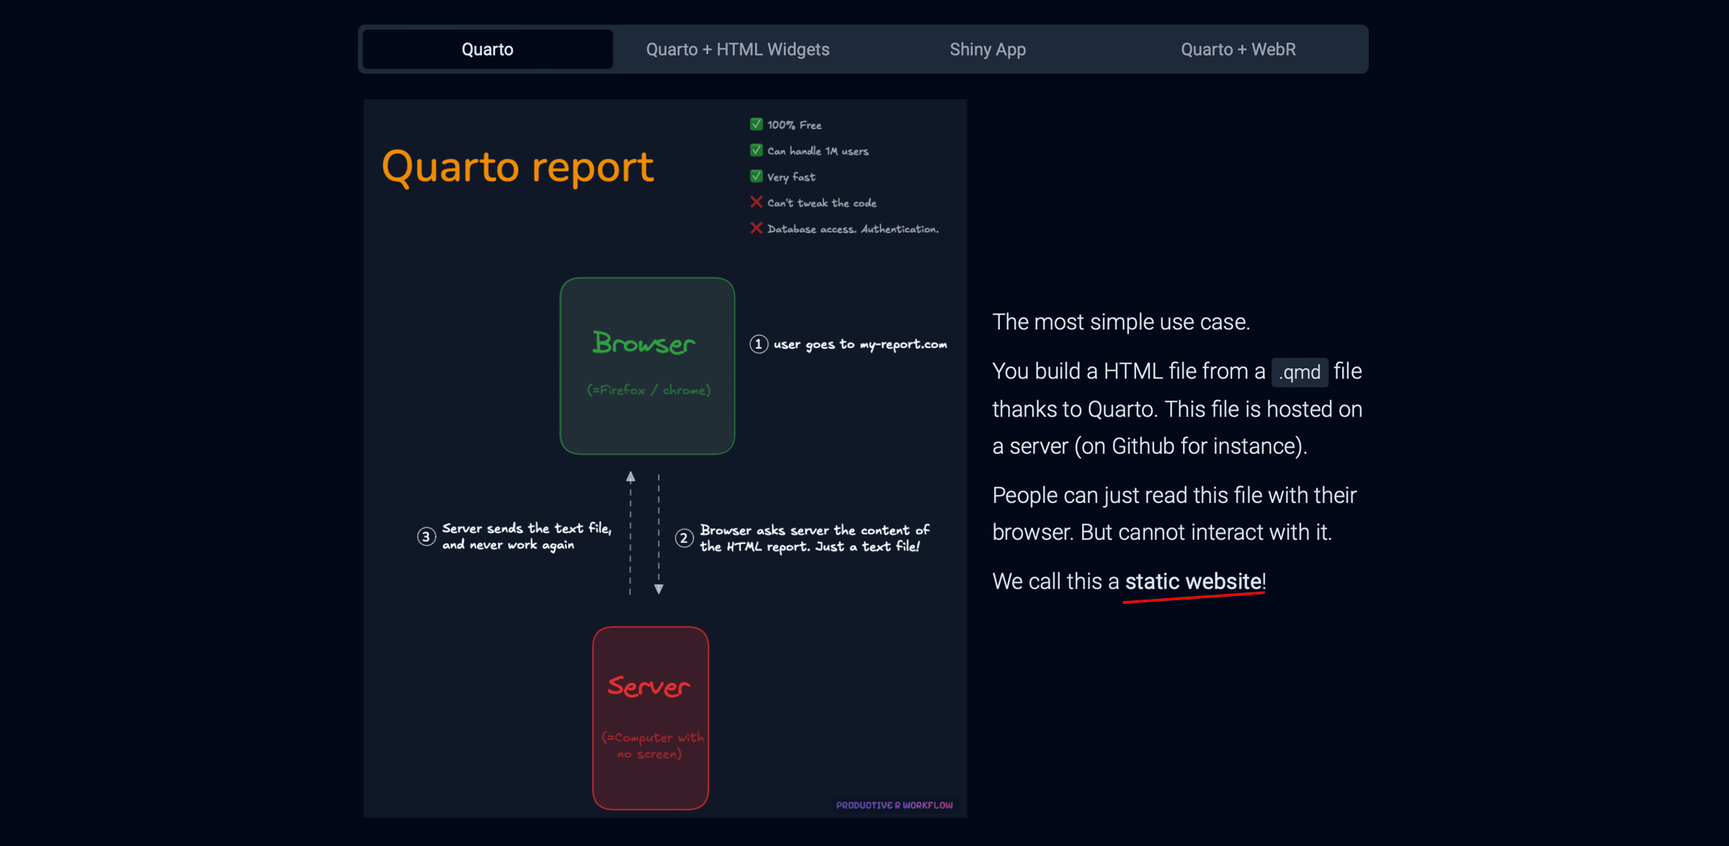The width and height of the screenshot is (1729, 846).
Task: Click '(=Firefox / chrome)' caption text
Action: tap(649, 390)
